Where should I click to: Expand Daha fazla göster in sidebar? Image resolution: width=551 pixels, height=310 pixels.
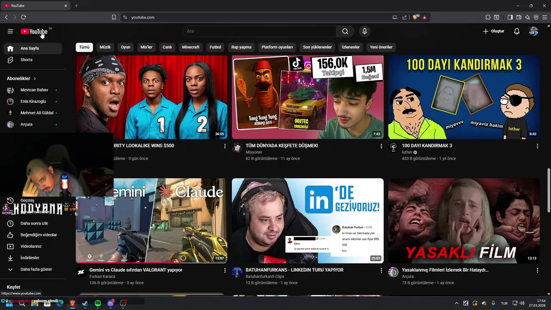pos(33,269)
